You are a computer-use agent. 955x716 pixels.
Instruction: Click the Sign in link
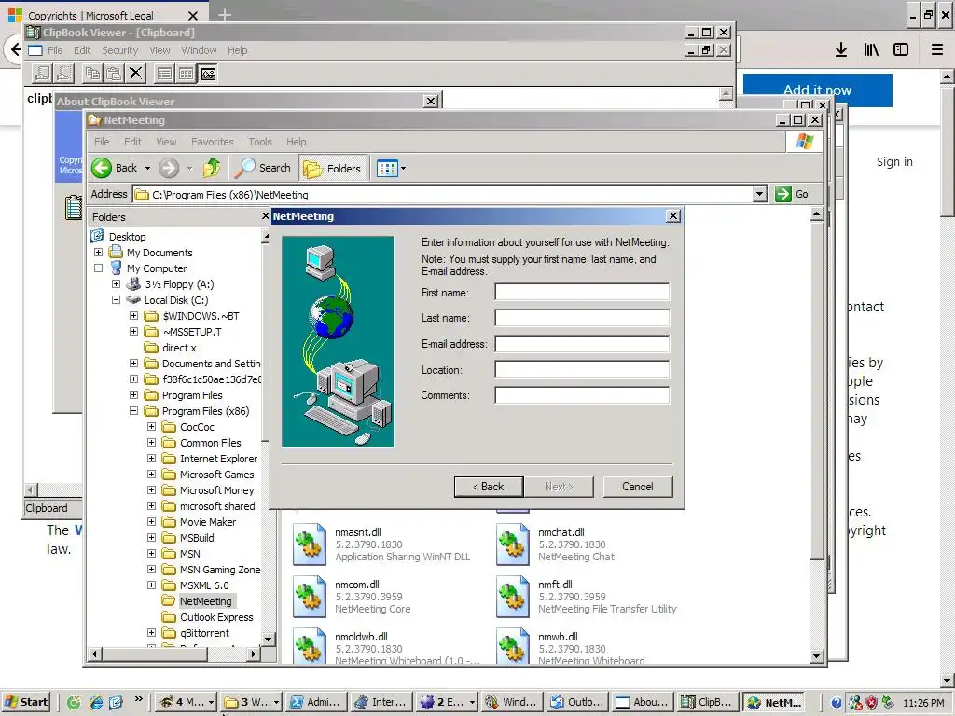pos(894,161)
